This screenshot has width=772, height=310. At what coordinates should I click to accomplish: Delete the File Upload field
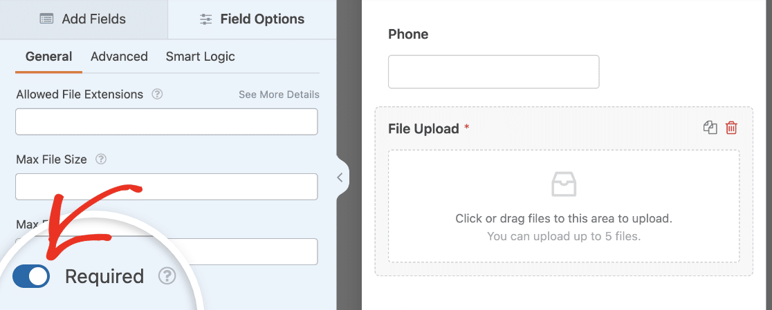tap(731, 128)
